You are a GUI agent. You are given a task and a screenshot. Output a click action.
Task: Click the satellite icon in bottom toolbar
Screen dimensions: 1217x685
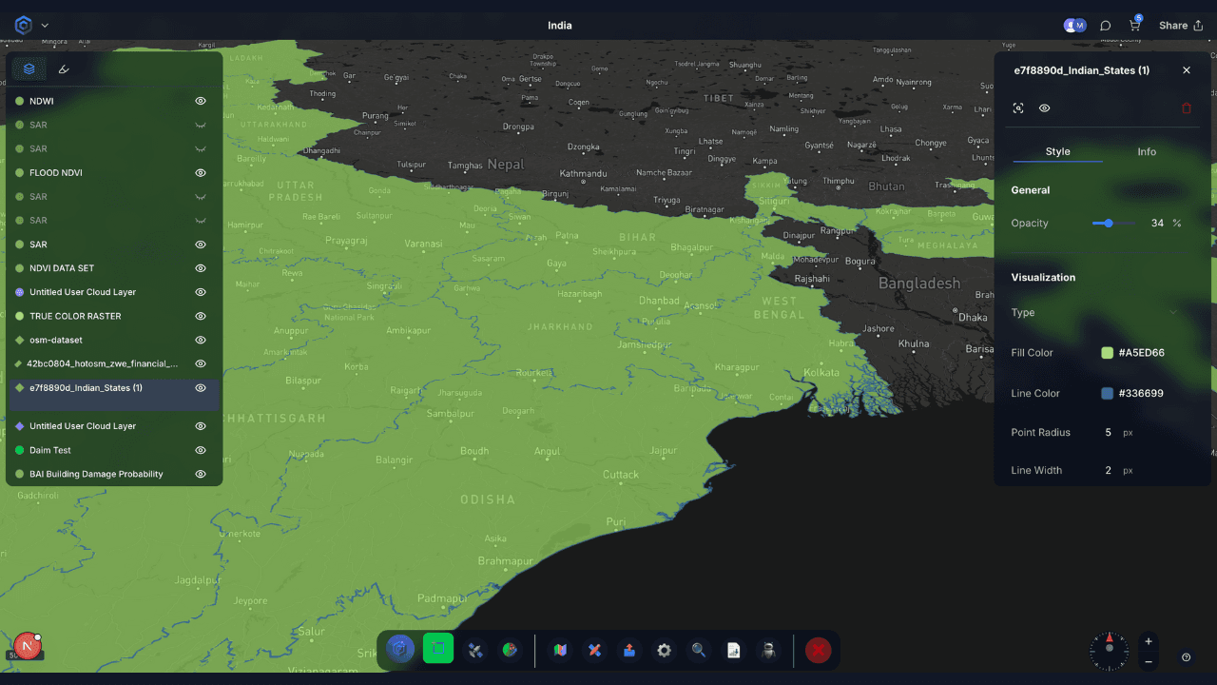(x=475, y=650)
